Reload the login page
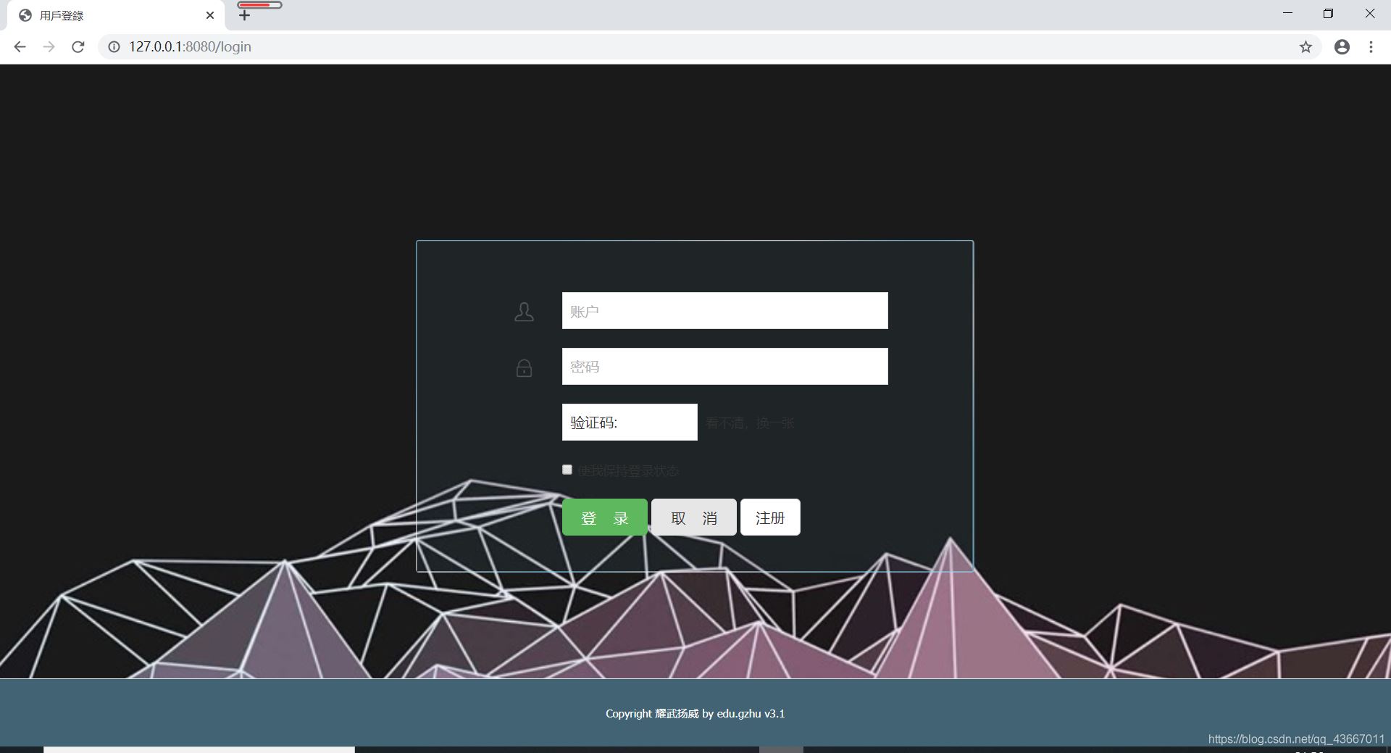The width and height of the screenshot is (1391, 753). click(x=78, y=47)
